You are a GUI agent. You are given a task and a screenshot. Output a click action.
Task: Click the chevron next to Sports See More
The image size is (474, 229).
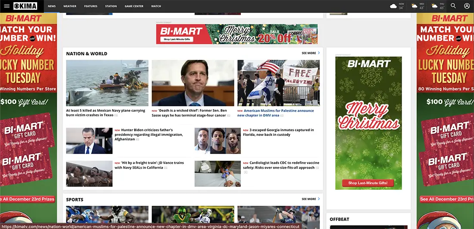pos(318,199)
